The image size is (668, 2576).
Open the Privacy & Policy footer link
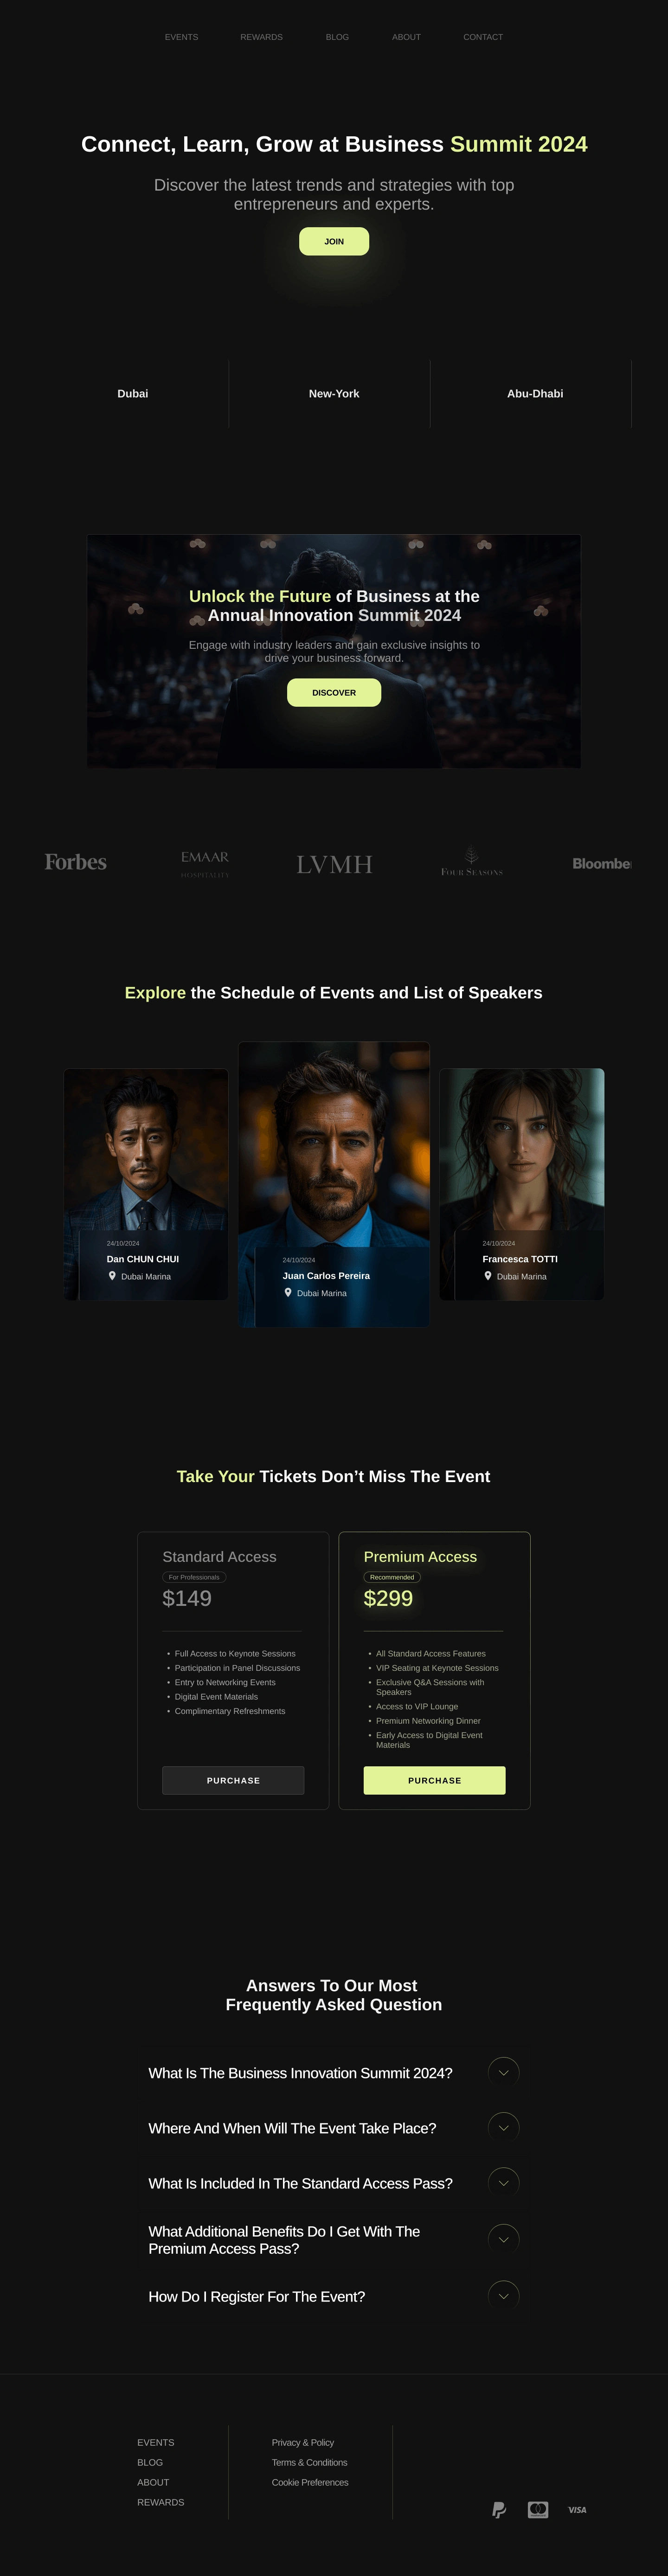(303, 2442)
